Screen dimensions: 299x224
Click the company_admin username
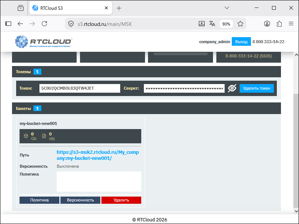(214, 42)
